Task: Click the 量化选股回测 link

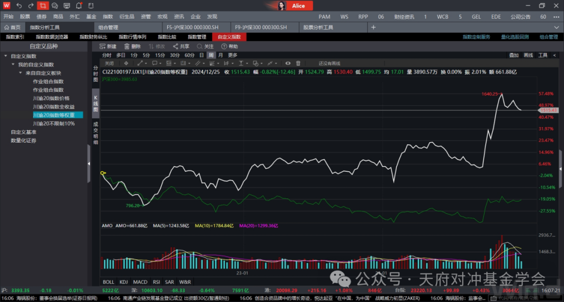Action: coord(515,37)
